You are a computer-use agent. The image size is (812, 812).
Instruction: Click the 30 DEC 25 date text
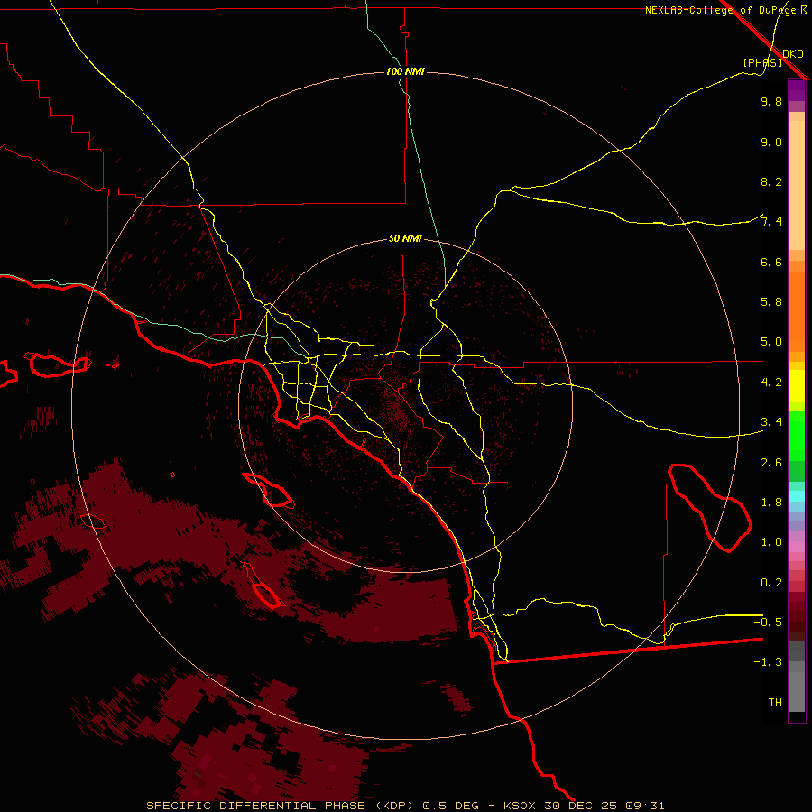[580, 806]
